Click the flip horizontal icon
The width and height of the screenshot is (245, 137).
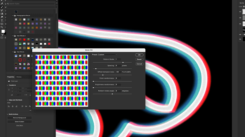click(26, 95)
